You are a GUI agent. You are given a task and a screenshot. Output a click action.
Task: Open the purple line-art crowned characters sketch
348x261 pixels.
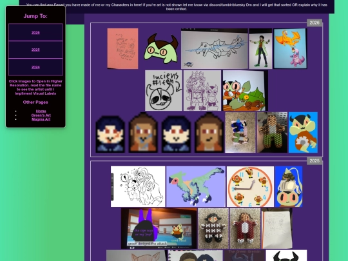coord(202,91)
